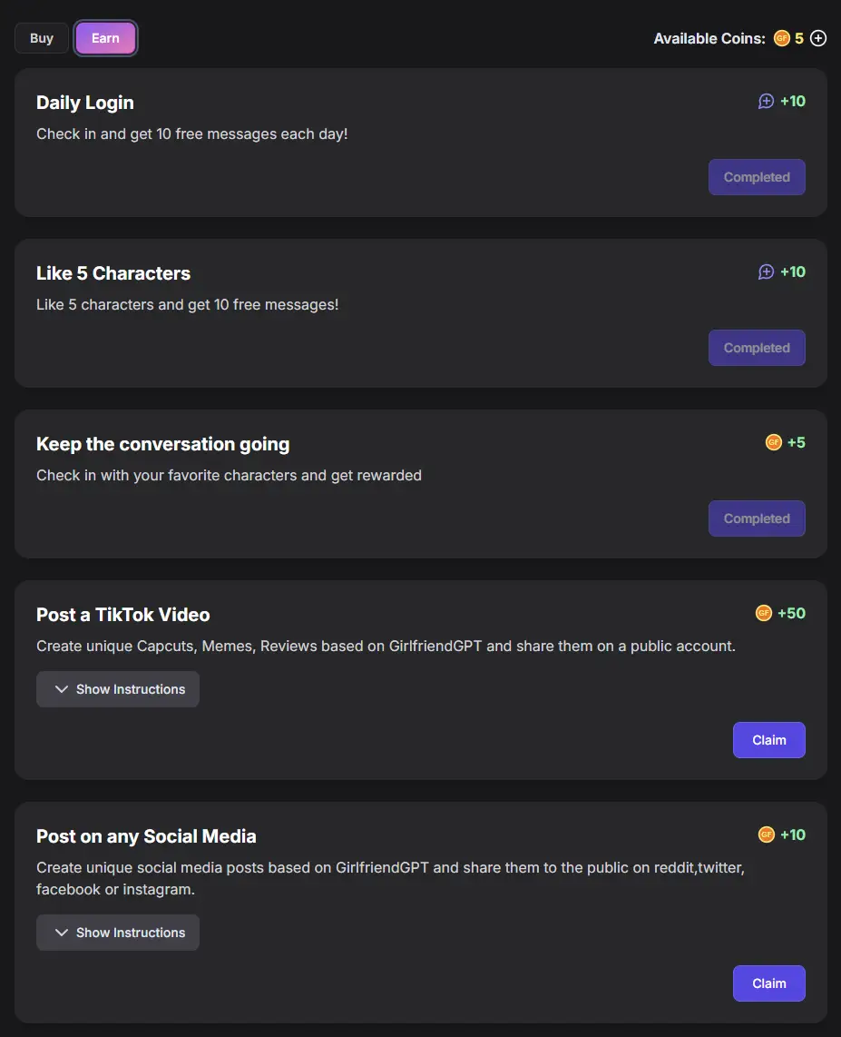Click the available coins count 5
Image resolution: width=841 pixels, height=1037 pixels.
798,38
